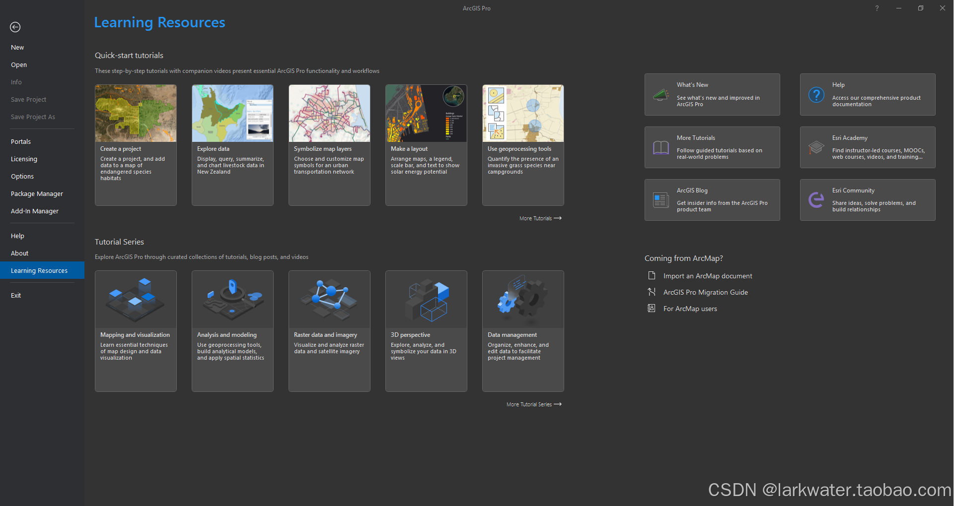954x506 pixels.
Task: Open Package Manager
Action: [x=42, y=194]
